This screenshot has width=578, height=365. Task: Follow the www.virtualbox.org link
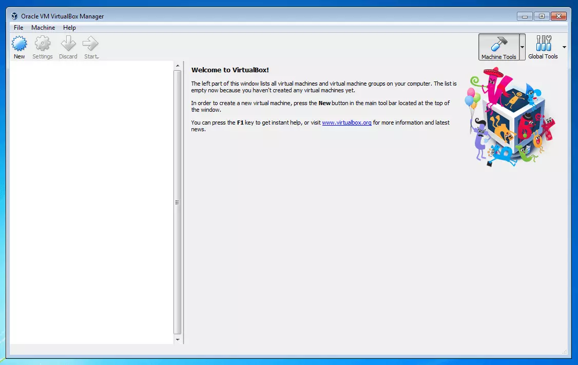click(346, 123)
